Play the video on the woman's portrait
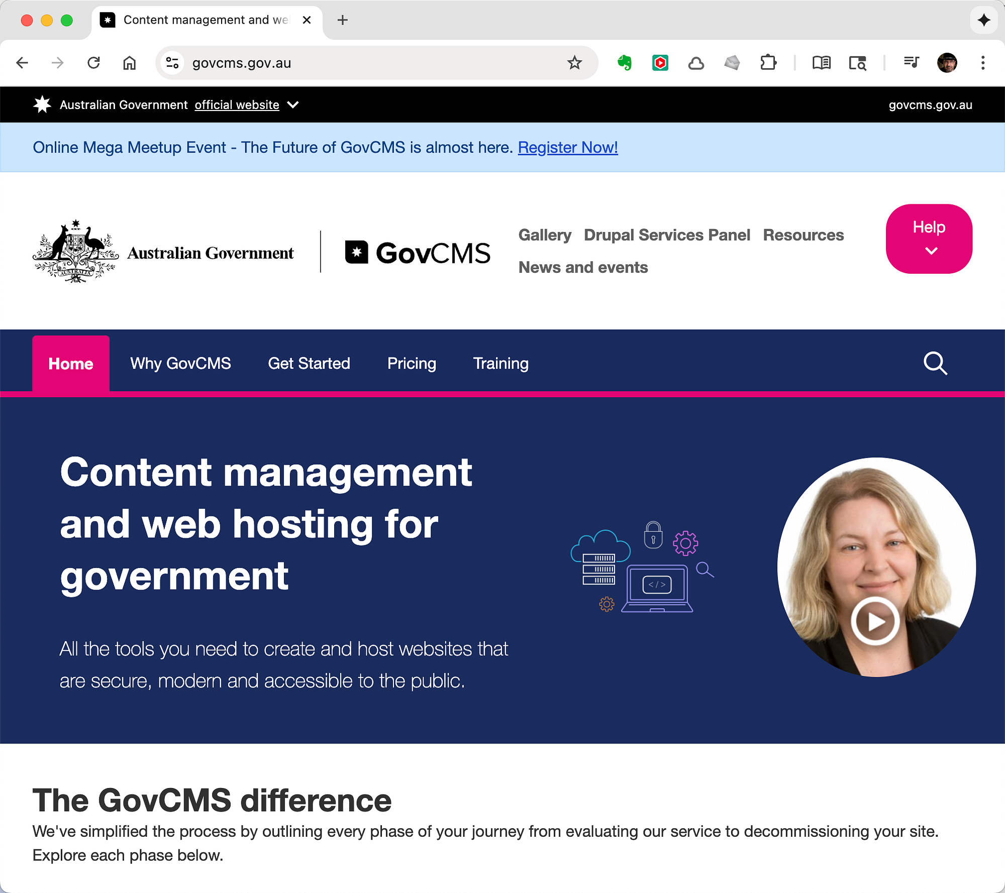The width and height of the screenshot is (1005, 893). point(875,621)
